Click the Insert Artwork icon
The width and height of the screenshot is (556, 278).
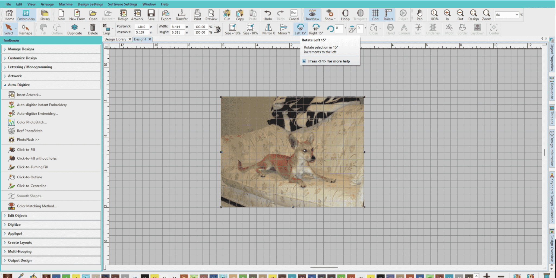click(11, 95)
